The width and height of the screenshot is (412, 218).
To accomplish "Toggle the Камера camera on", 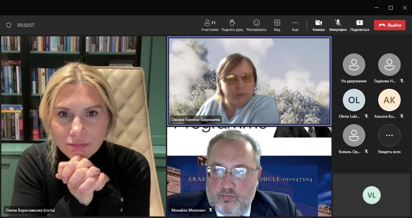I will 318,25.
